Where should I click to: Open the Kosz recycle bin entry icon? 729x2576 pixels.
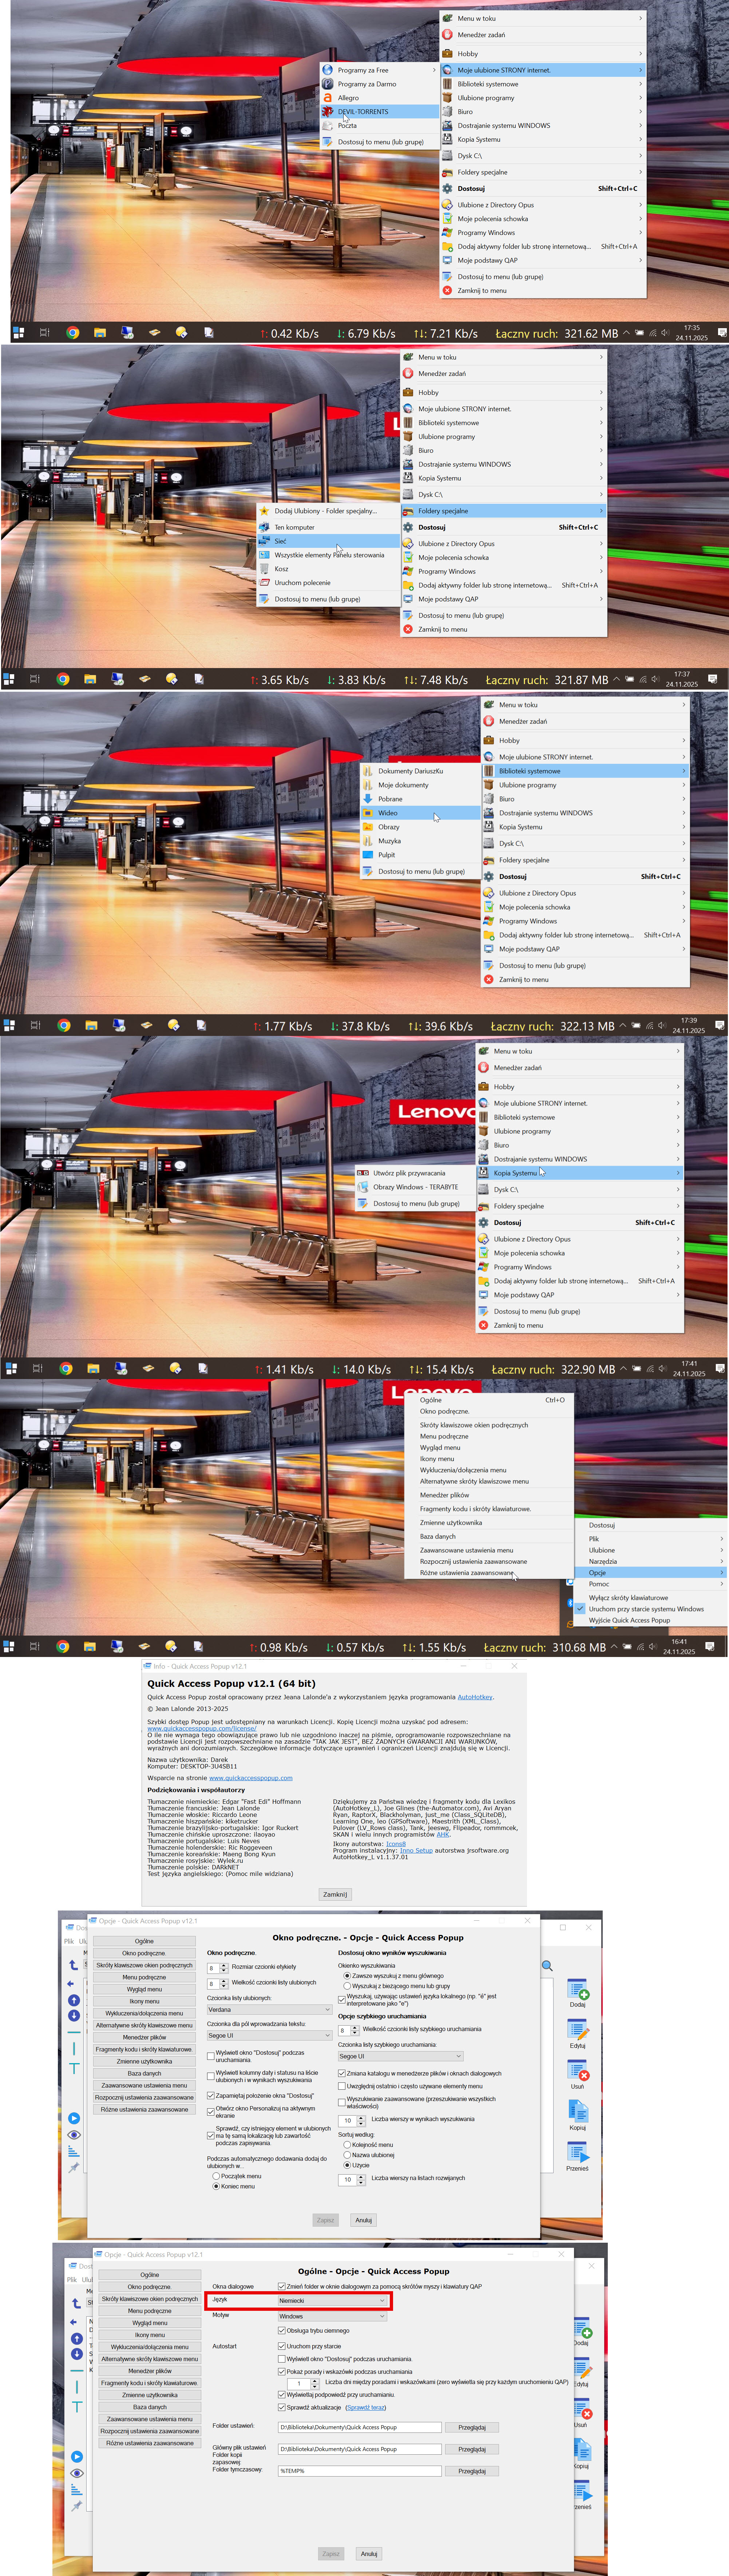265,569
